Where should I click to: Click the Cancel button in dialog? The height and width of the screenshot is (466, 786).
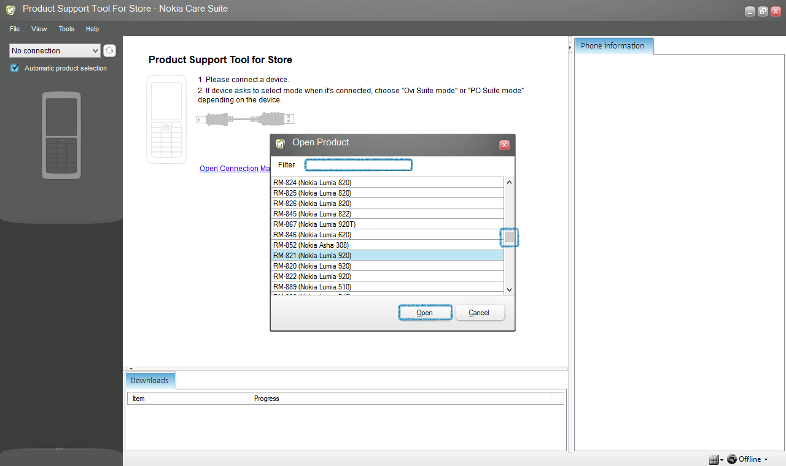click(479, 313)
